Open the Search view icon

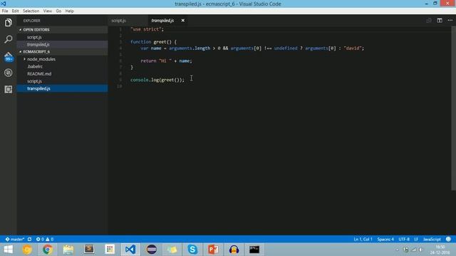8,39
